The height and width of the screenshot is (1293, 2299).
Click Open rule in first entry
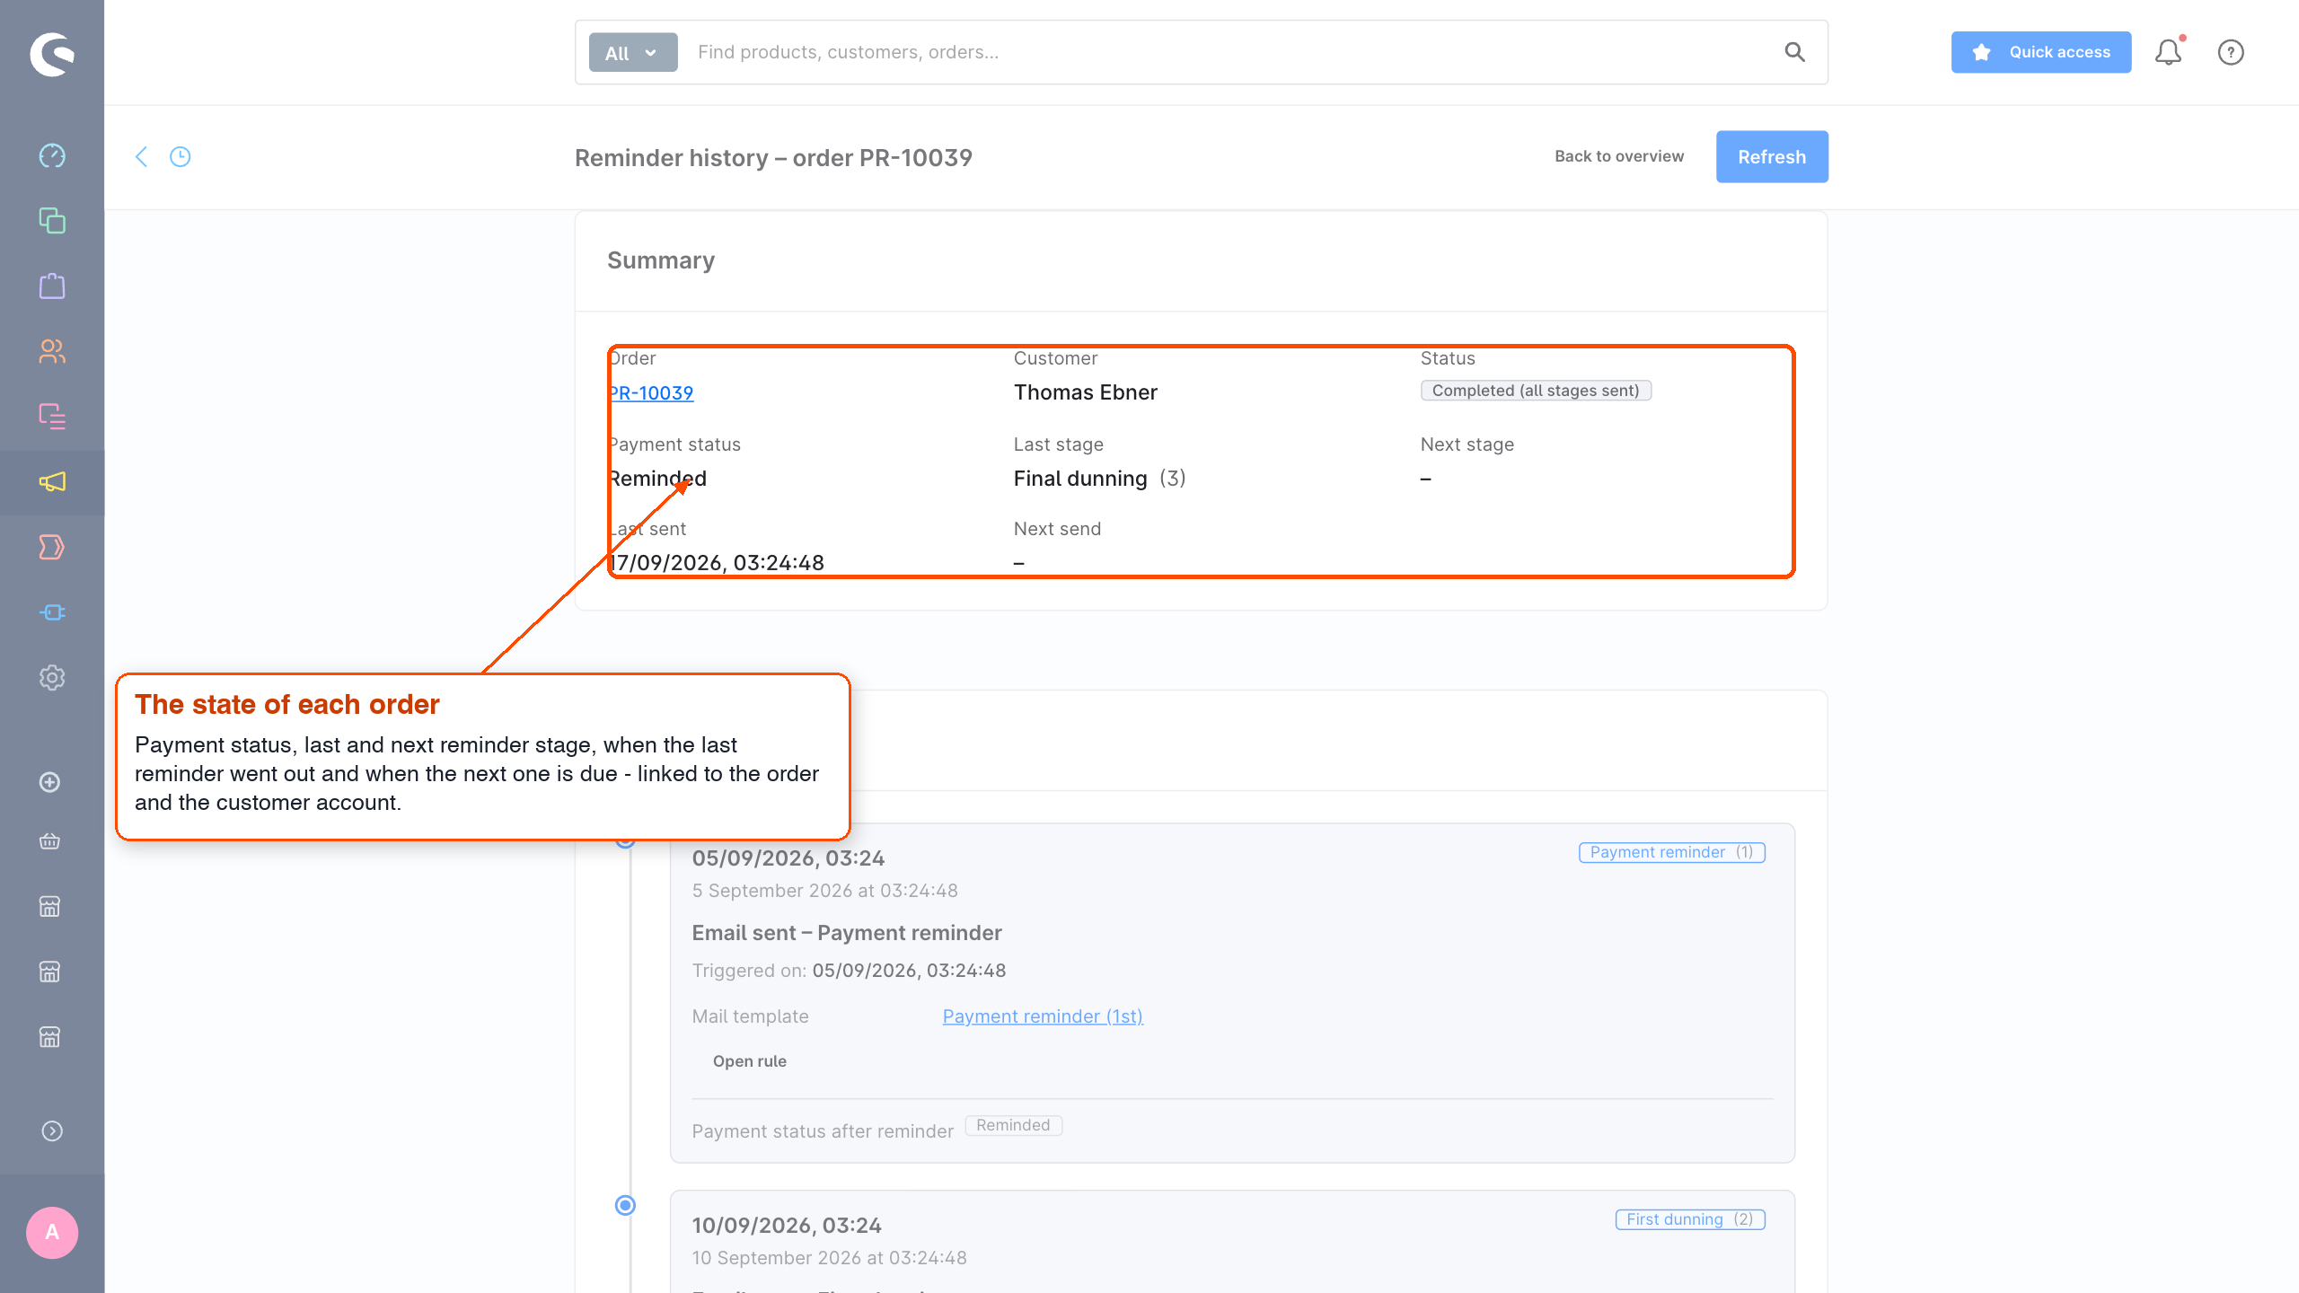(x=749, y=1061)
